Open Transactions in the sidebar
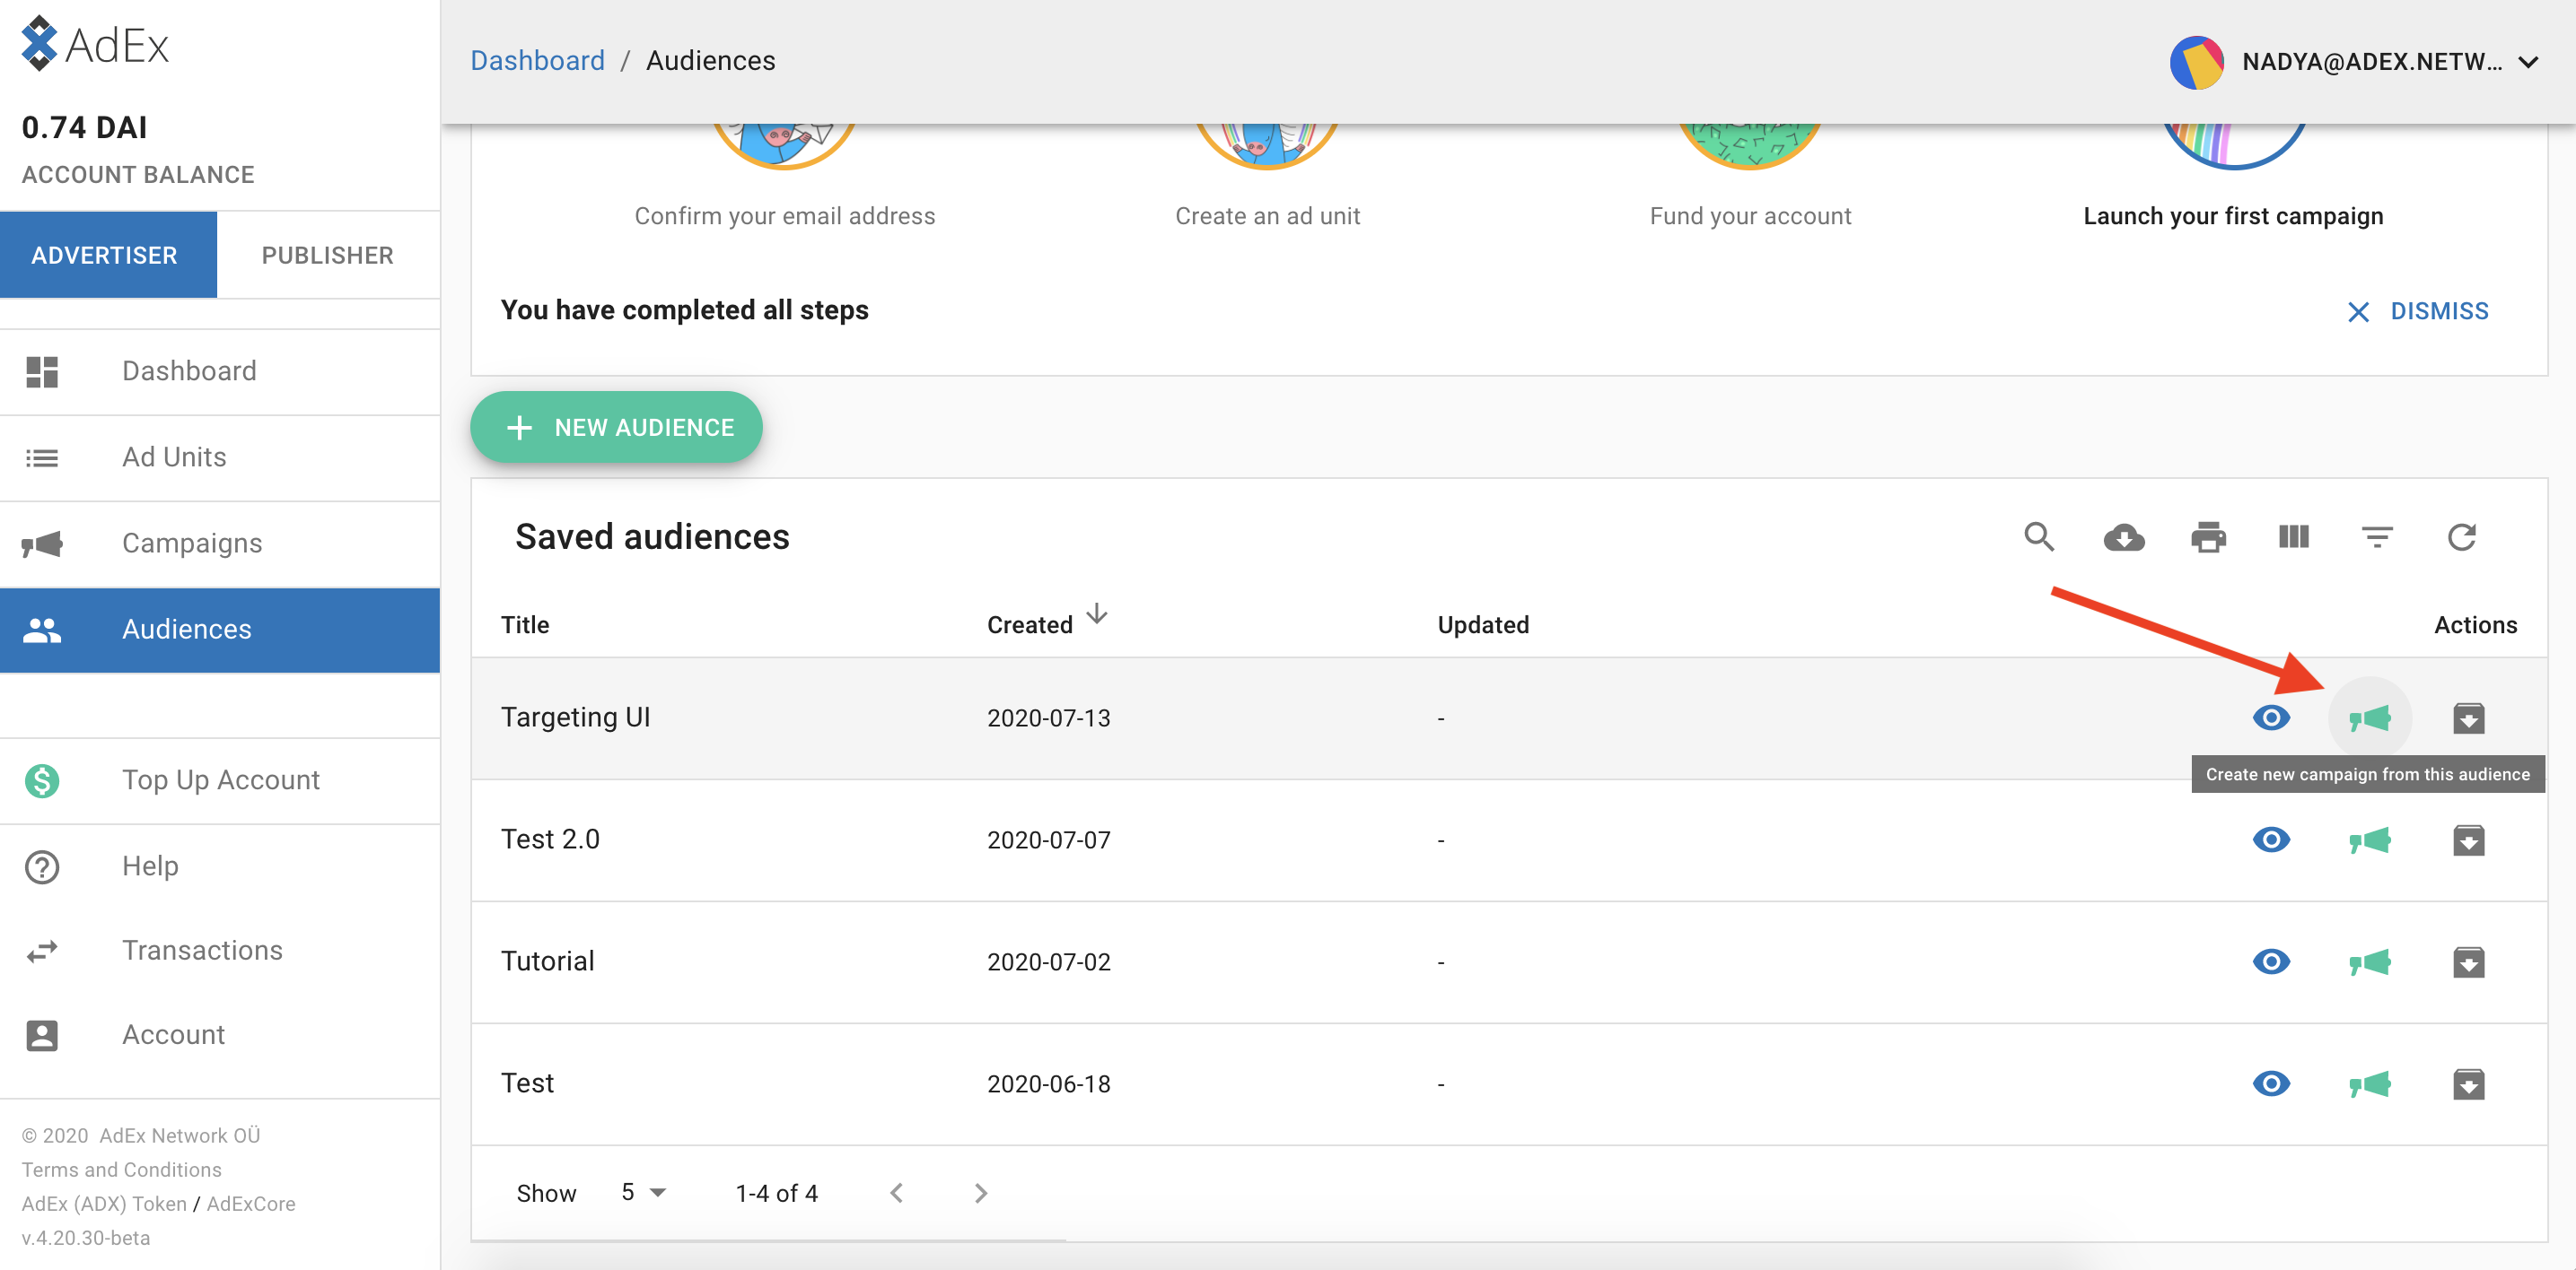The width and height of the screenshot is (2576, 1270). click(x=220, y=950)
